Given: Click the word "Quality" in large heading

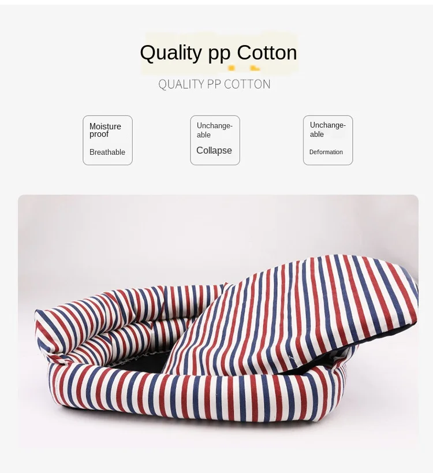Looking at the screenshot, I should point(171,53).
